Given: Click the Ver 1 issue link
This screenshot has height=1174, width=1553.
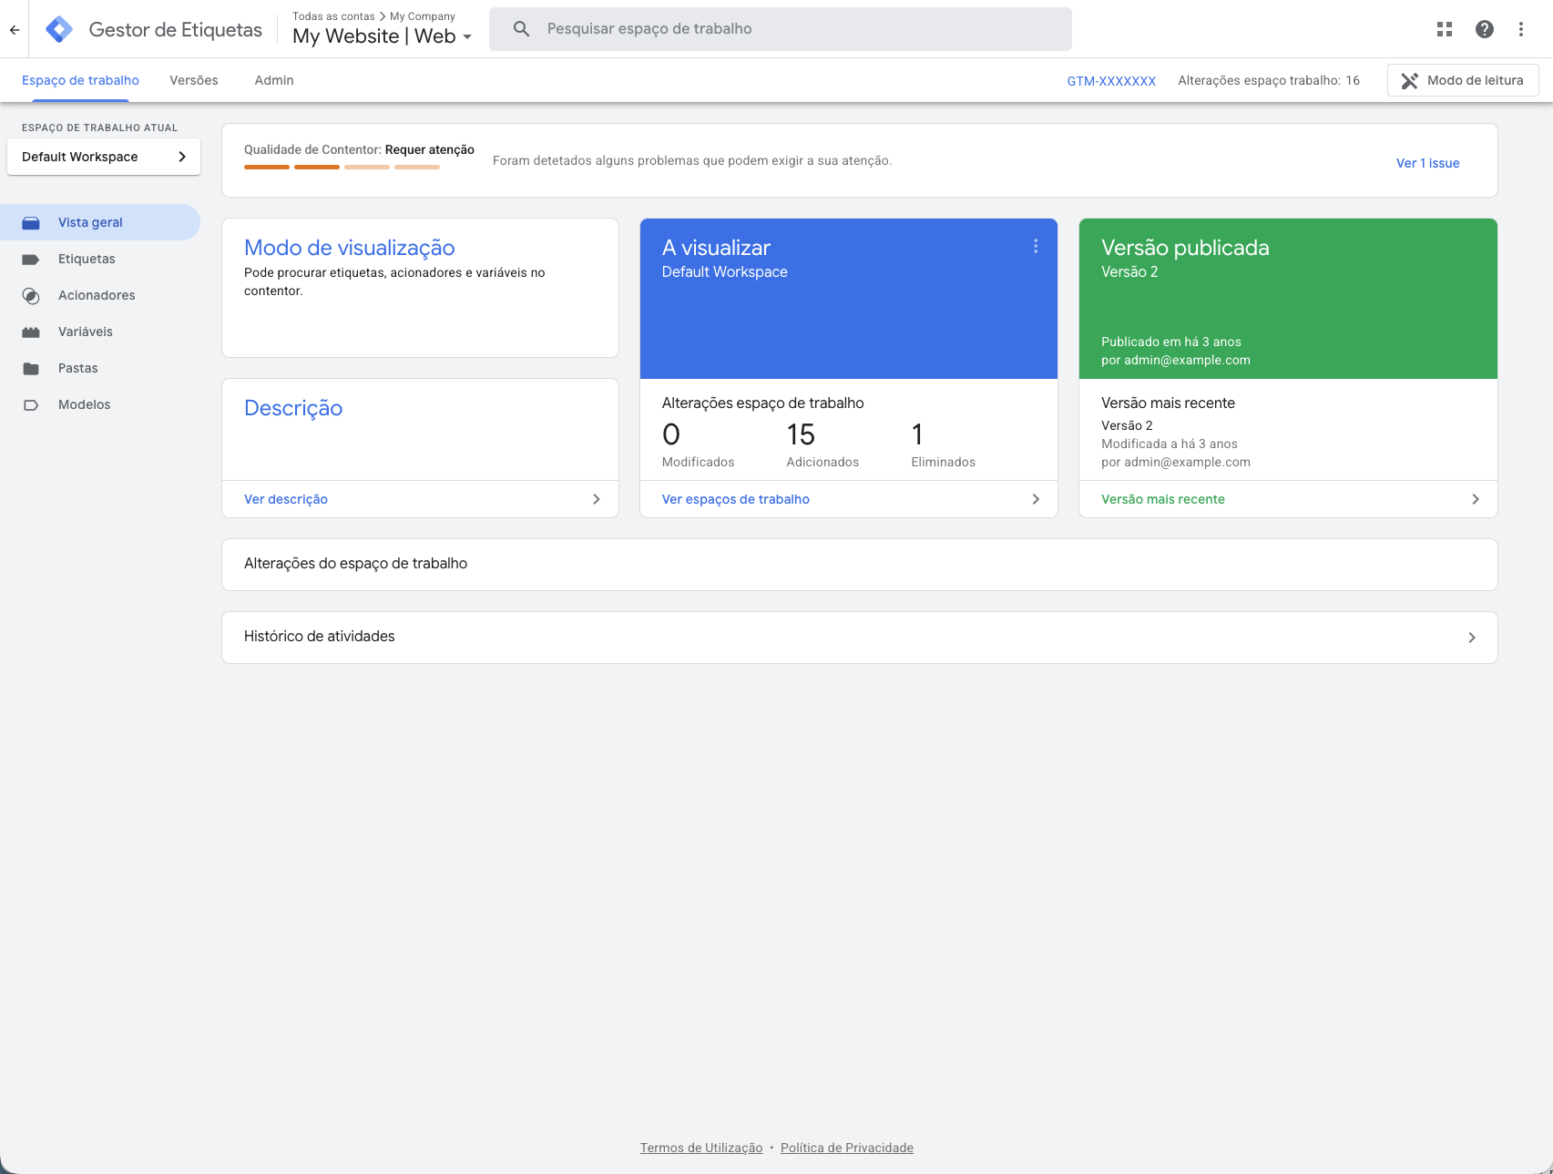Looking at the screenshot, I should coord(1427,163).
